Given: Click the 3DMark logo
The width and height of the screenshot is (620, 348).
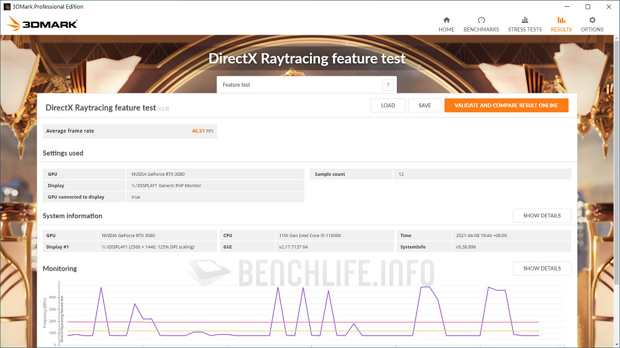Looking at the screenshot, I should (x=42, y=24).
